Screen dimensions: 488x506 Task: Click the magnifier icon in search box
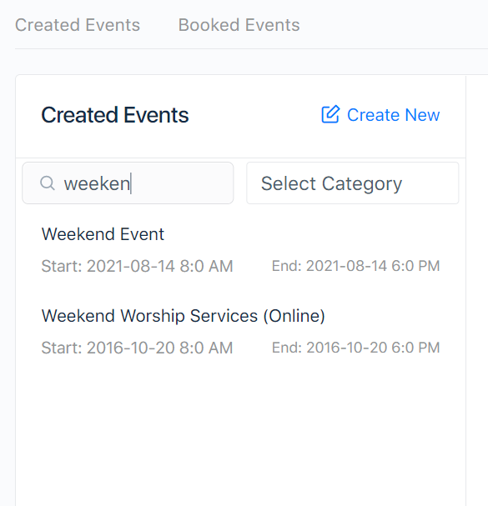point(48,183)
